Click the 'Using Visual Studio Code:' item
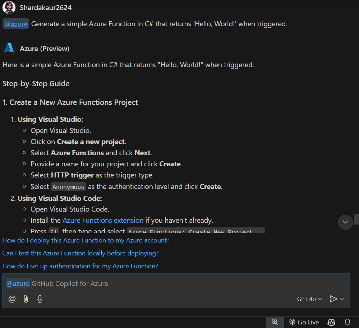Viewport: 359px width, 328px height. point(60,198)
